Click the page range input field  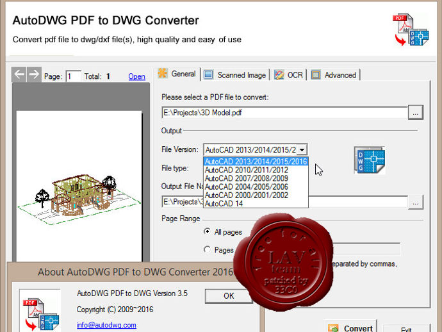tap(366, 249)
